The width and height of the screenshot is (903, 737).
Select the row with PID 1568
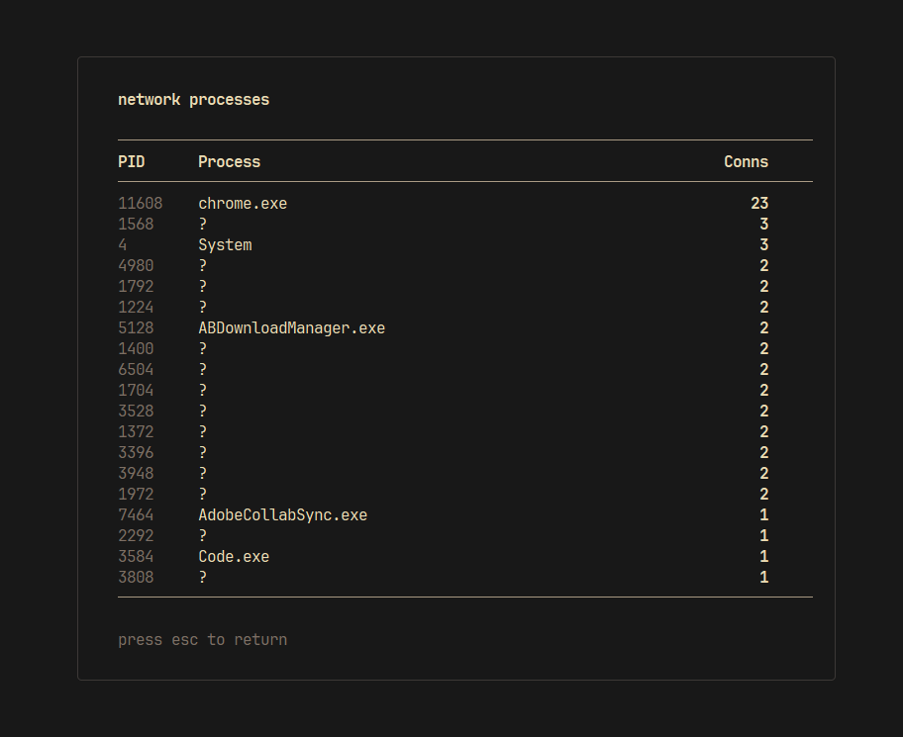coord(465,225)
